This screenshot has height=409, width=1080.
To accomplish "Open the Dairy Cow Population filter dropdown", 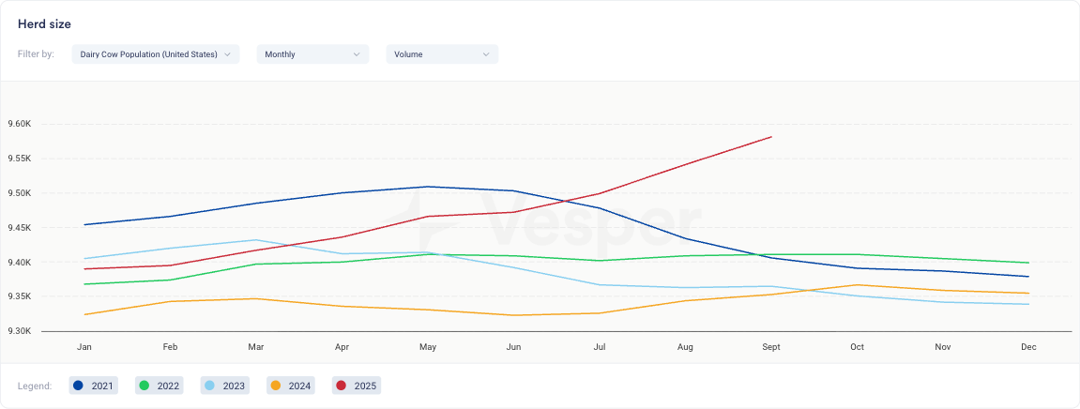I will click(155, 54).
